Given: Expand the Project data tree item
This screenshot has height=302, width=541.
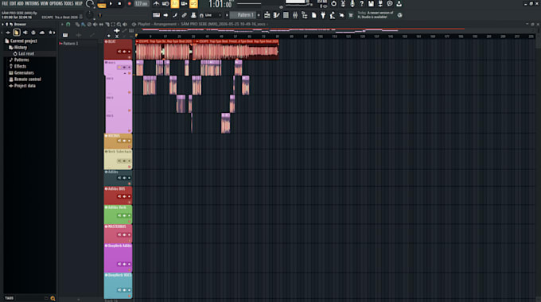Looking at the screenshot, I should click(x=22, y=86).
